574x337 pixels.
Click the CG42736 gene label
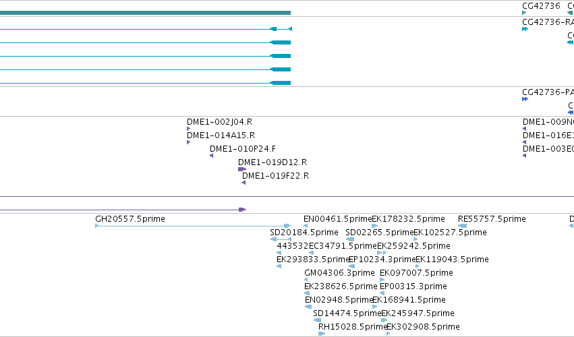tap(541, 6)
